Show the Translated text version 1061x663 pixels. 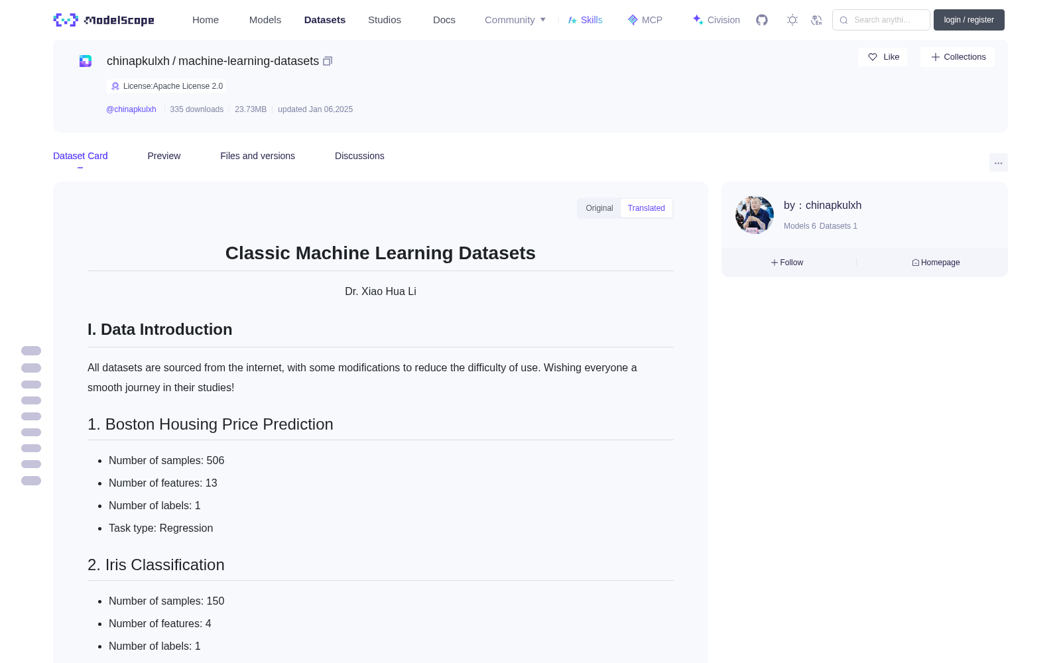647,208
